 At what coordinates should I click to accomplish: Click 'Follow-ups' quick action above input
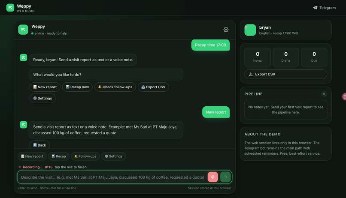85,156
